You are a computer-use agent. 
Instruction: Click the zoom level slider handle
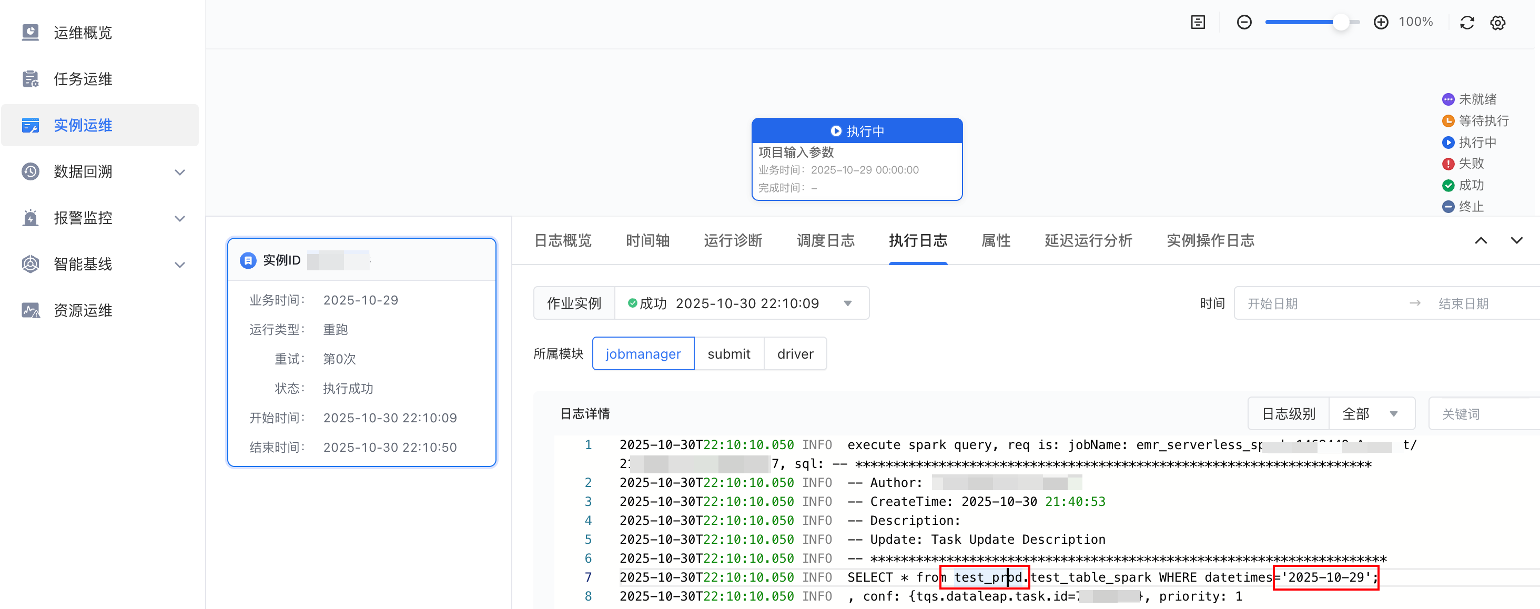pyautogui.click(x=1341, y=22)
